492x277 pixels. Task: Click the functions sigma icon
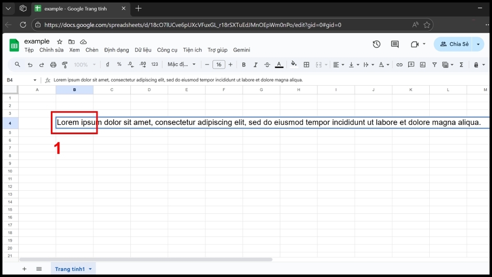pyautogui.click(x=462, y=64)
